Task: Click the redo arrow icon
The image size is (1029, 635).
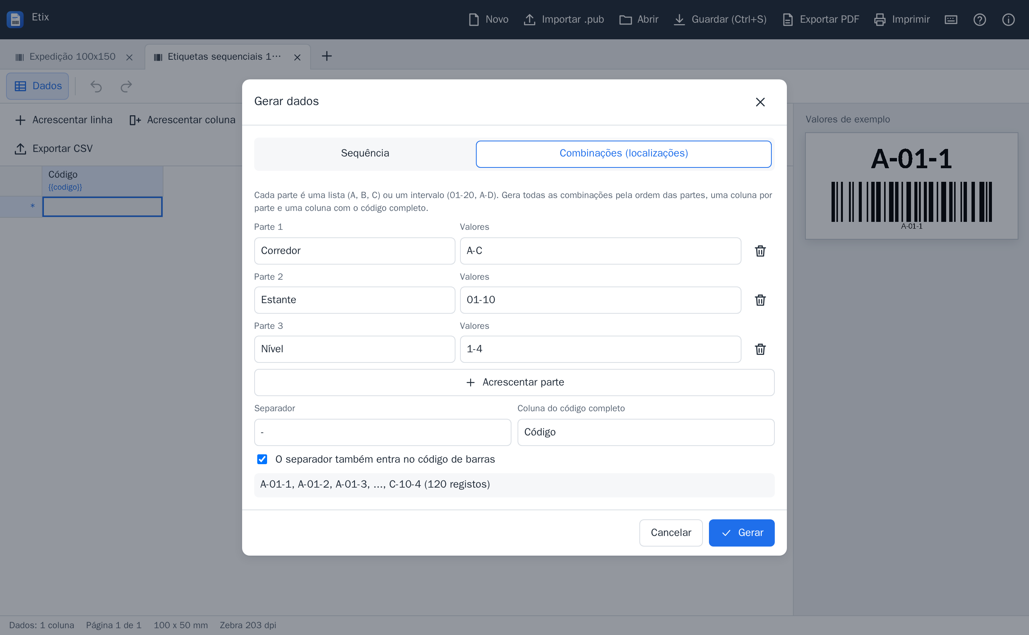Action: click(x=126, y=86)
